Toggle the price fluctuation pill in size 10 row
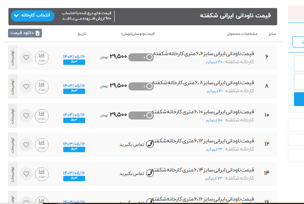Image resolution: width=304 pixels, height=204 pixels. 141,115
